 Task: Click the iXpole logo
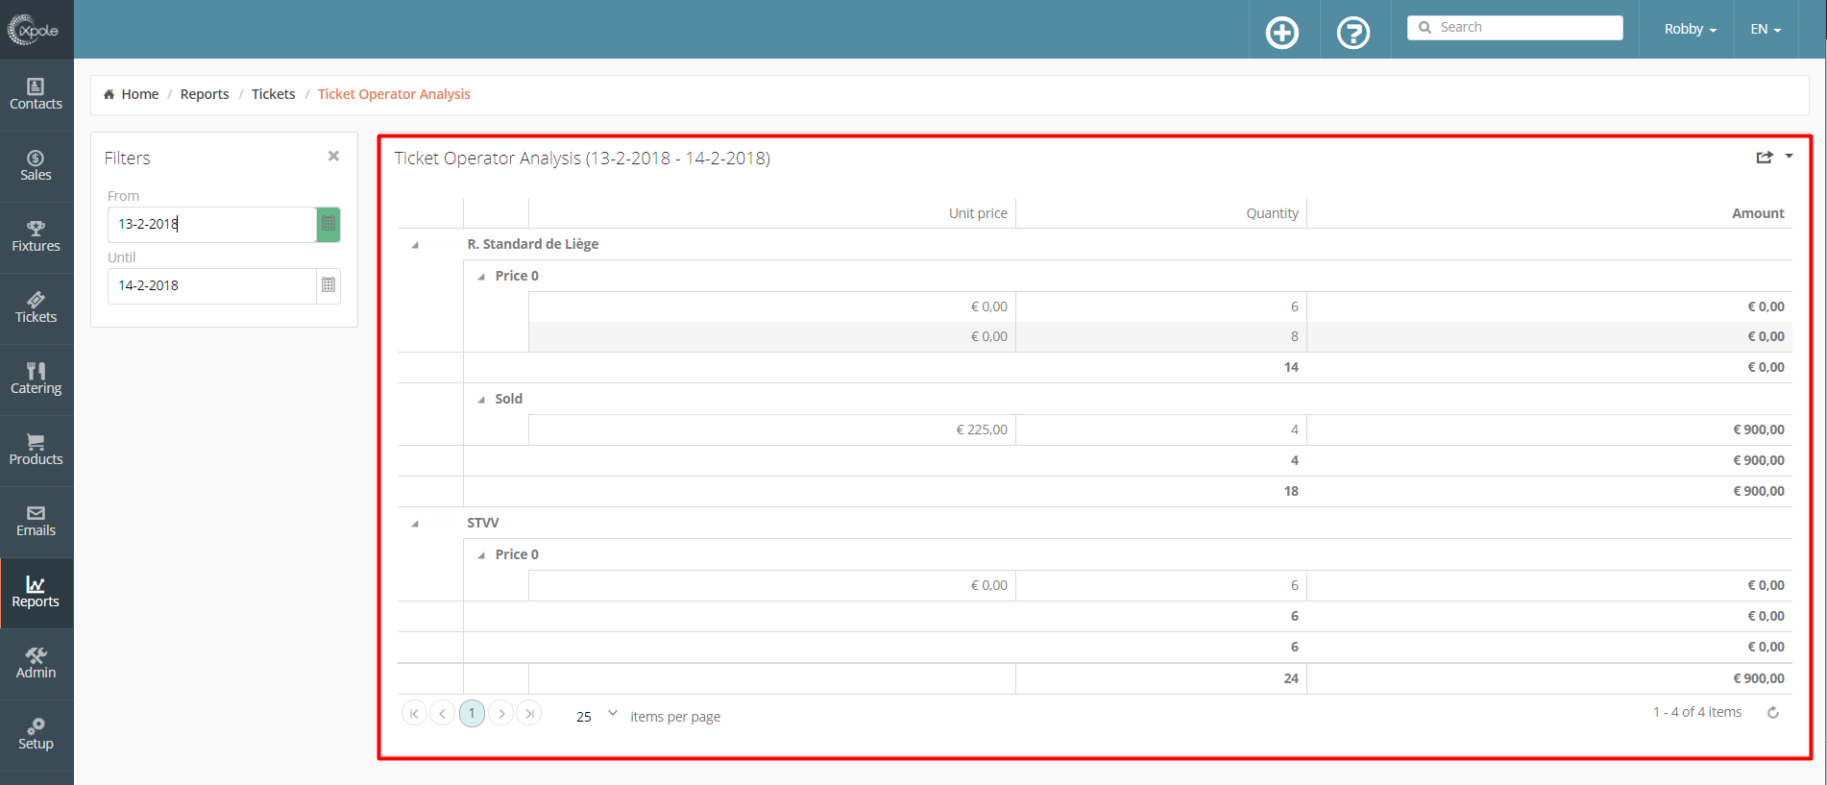(35, 30)
